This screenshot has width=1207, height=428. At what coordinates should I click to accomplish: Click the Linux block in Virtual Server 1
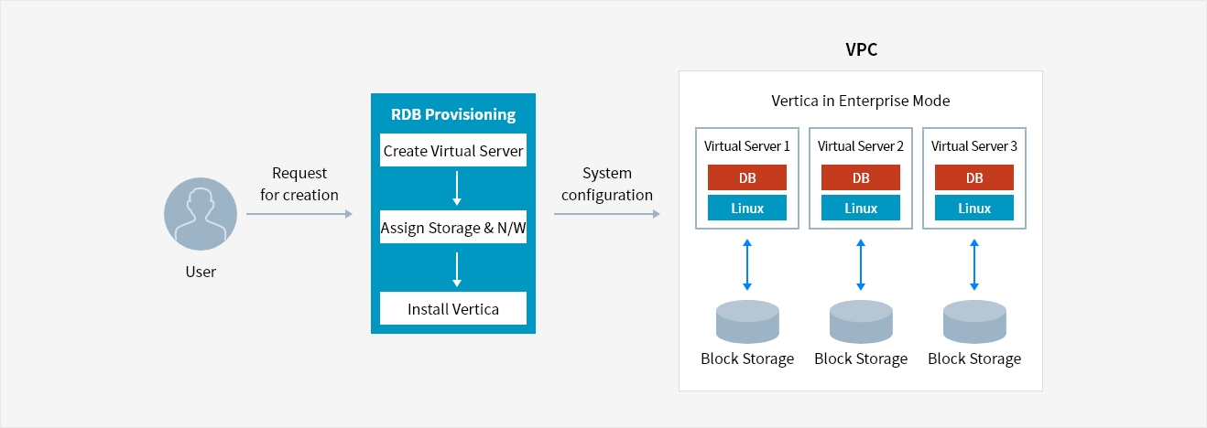747,208
